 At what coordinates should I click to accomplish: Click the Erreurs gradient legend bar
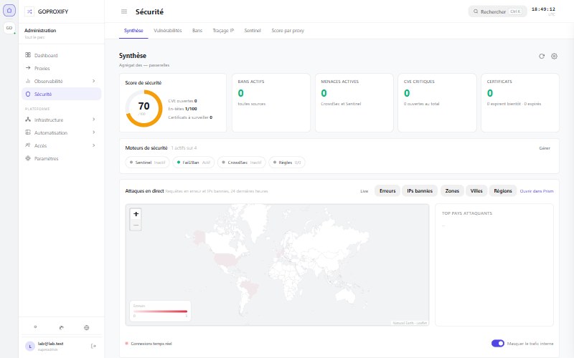click(x=160, y=311)
